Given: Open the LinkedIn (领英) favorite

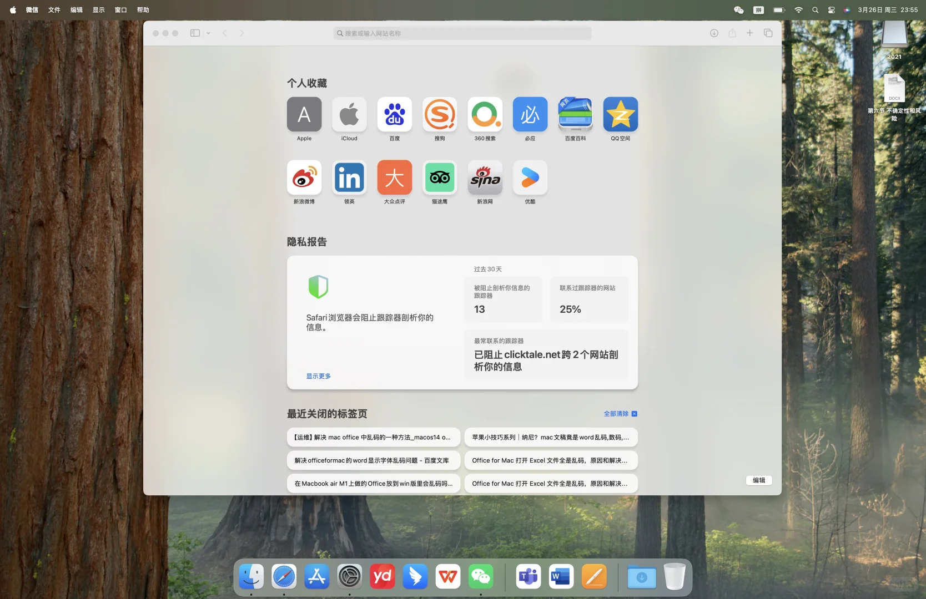Looking at the screenshot, I should tap(349, 177).
